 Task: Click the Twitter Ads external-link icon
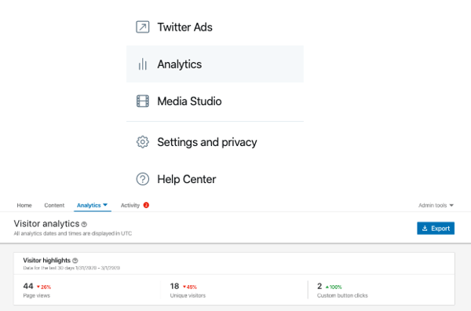tap(142, 27)
